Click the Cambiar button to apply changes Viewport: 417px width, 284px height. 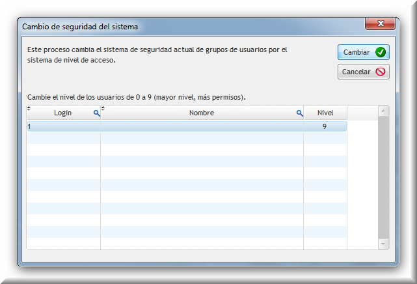point(363,52)
